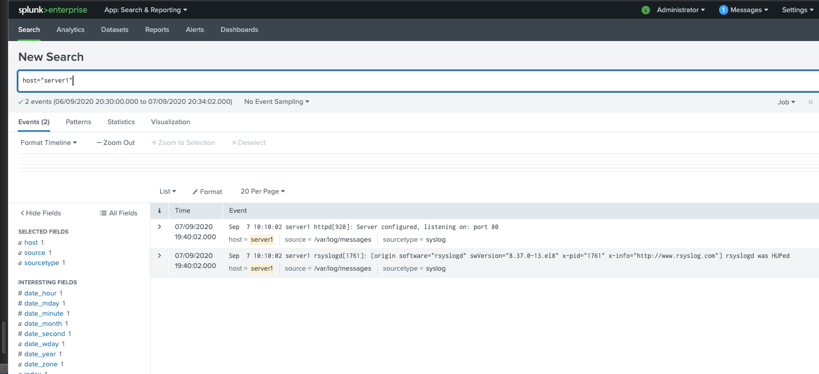Open All Fields list

119,213
